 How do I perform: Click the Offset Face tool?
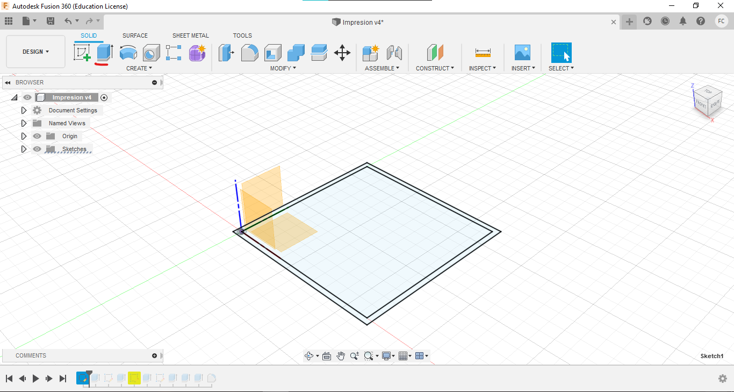(x=319, y=53)
